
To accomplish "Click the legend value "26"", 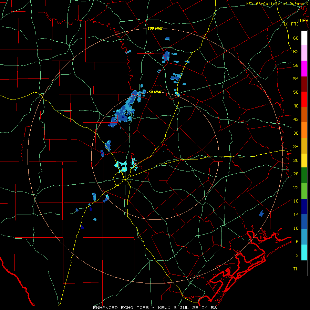I will (296, 174).
